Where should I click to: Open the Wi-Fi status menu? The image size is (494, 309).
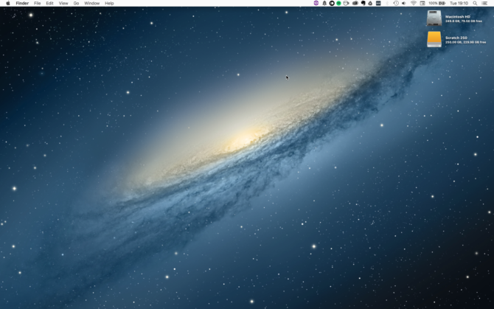[414, 3]
